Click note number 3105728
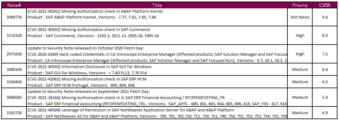 pyautogui.click(x=14, y=113)
